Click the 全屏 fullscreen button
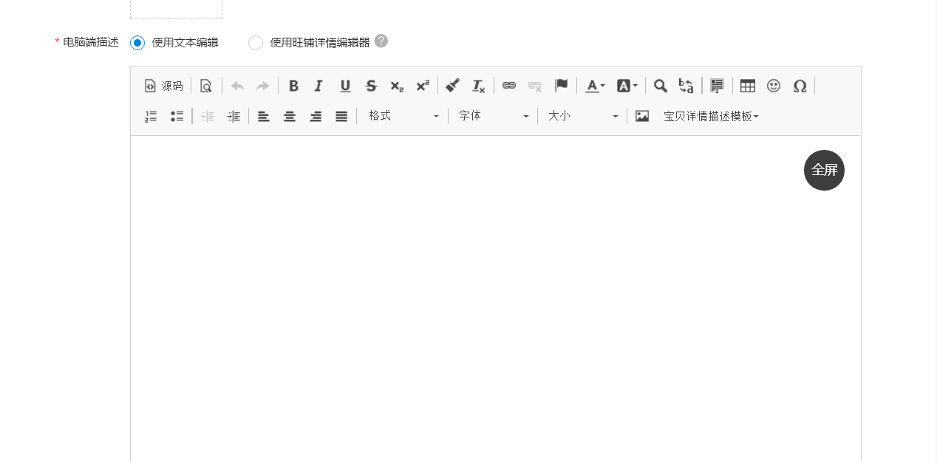 pyautogui.click(x=824, y=170)
